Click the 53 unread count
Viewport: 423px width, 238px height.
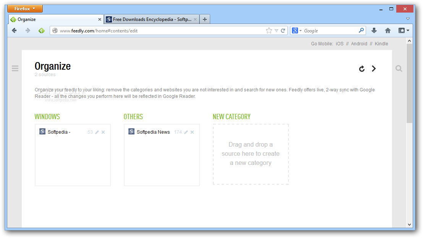(90, 132)
